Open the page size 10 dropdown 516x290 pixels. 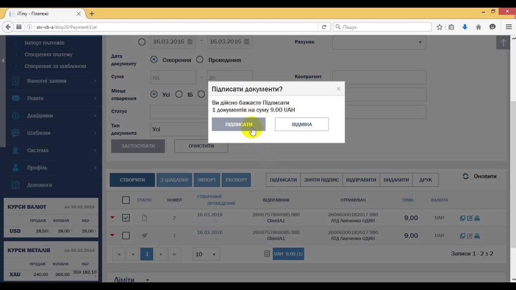(206, 254)
